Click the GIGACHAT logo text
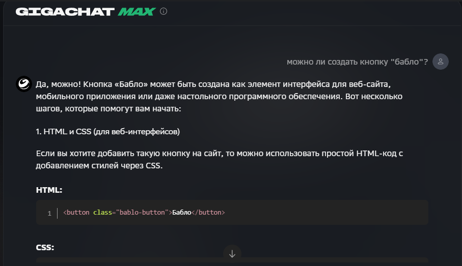This screenshot has width=462, height=266. tap(64, 11)
